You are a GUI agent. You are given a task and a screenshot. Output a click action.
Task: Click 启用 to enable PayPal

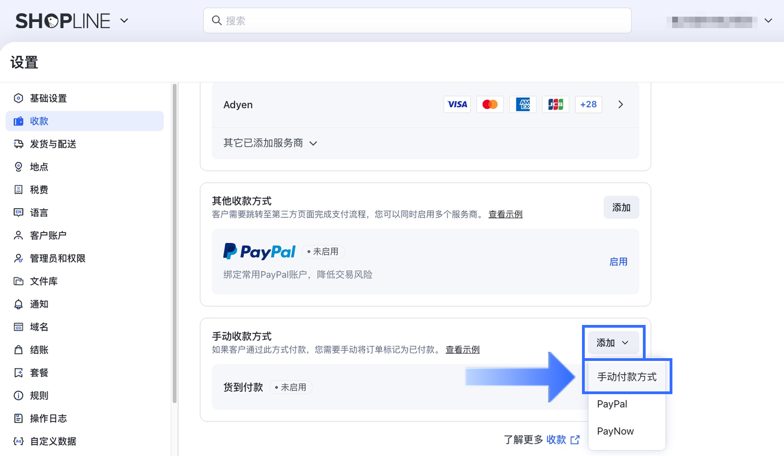[618, 262]
